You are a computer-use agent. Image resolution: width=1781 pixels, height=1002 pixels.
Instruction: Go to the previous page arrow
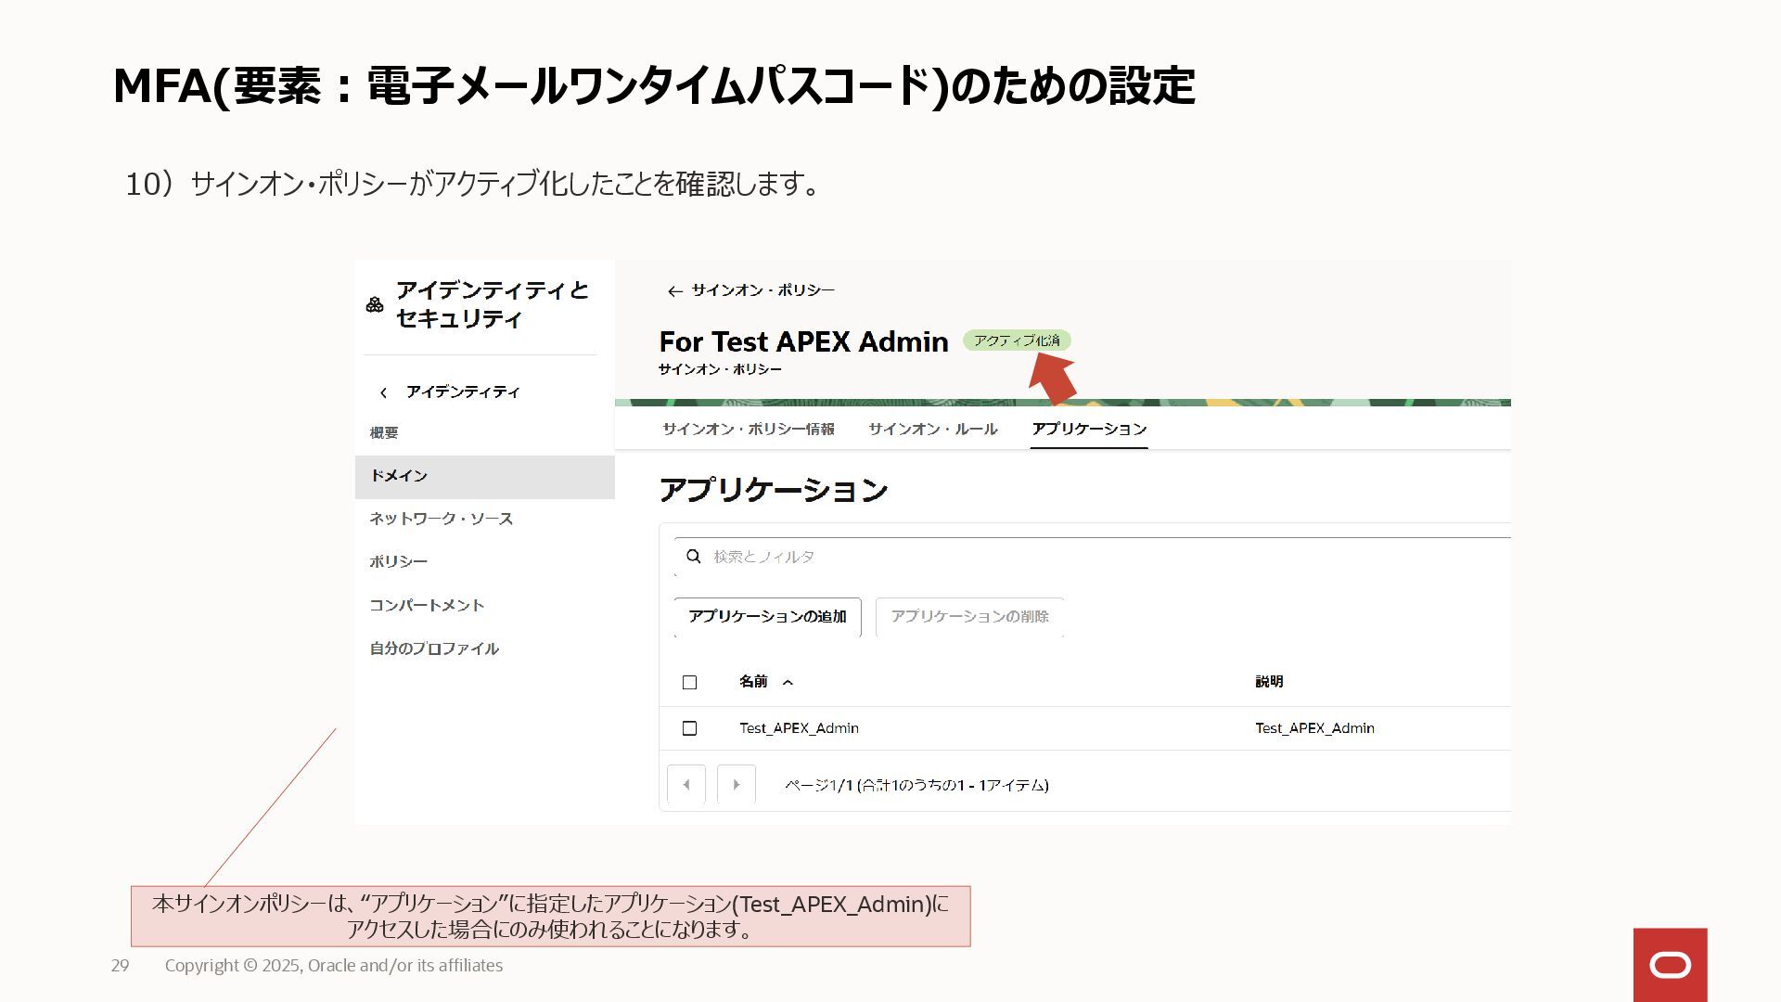pyautogui.click(x=686, y=785)
